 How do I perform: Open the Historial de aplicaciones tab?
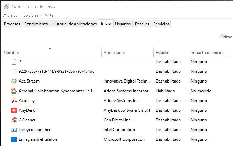point(74,24)
